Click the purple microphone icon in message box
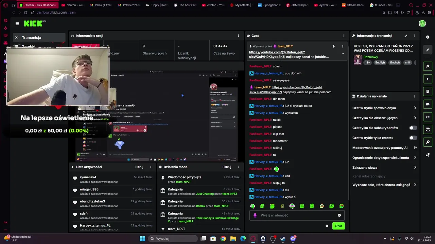The height and width of the screenshot is (244, 435). click(x=255, y=215)
